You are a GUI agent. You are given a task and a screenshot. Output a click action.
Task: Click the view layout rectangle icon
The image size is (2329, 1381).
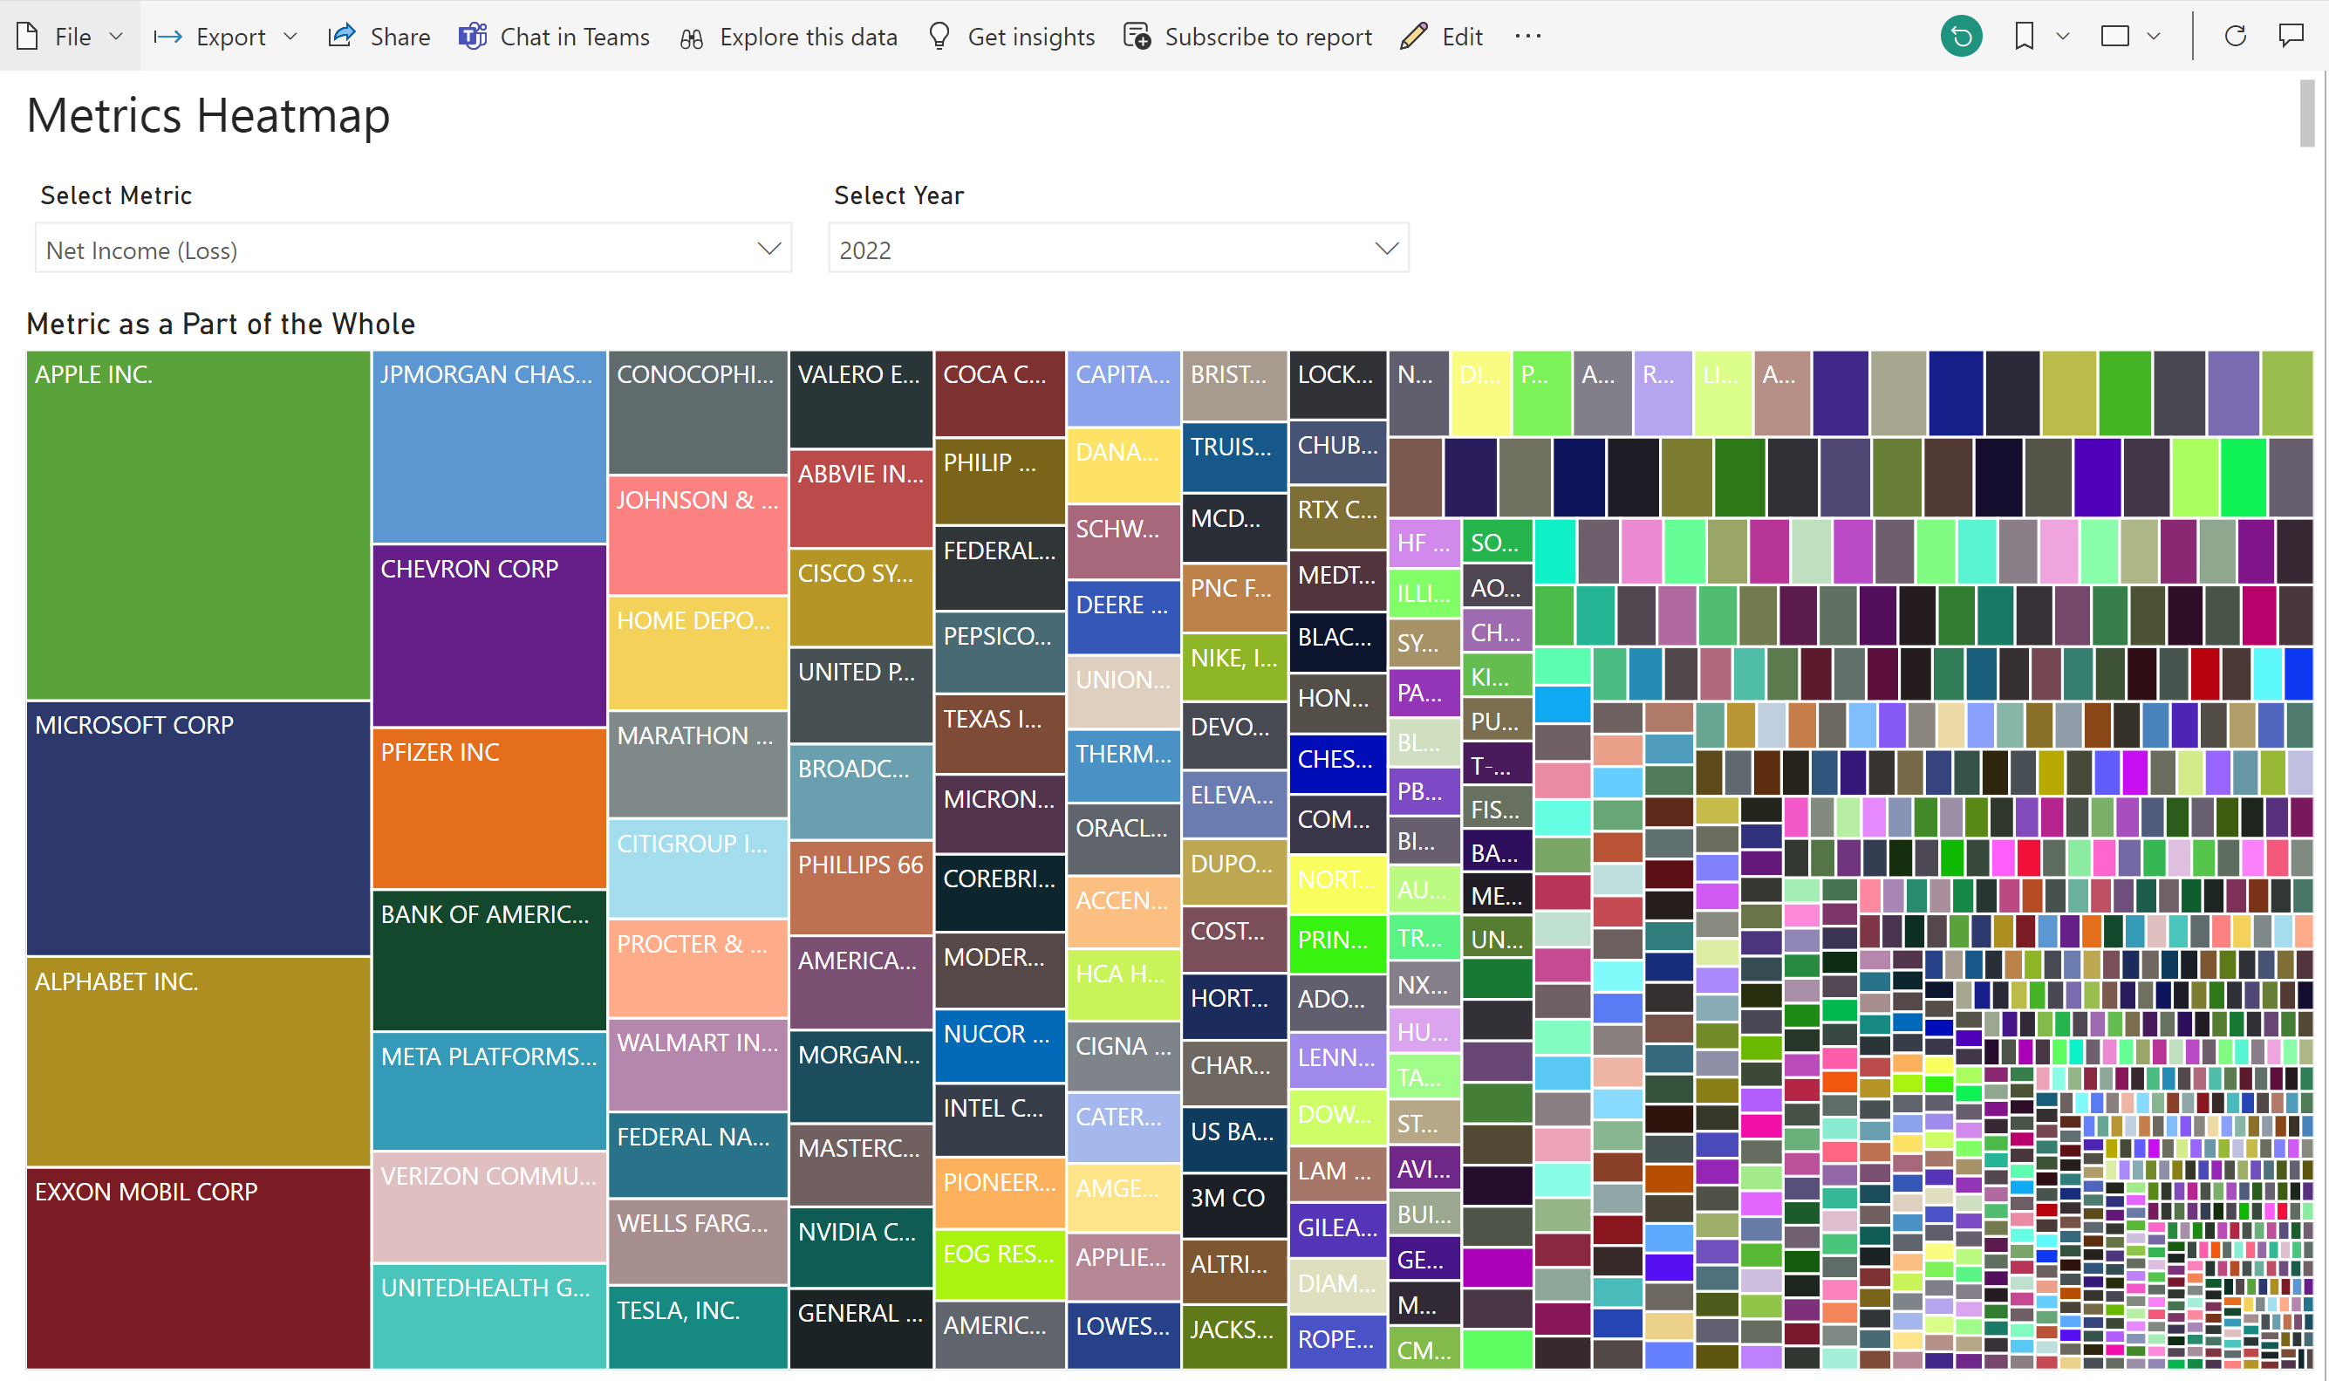click(2114, 37)
